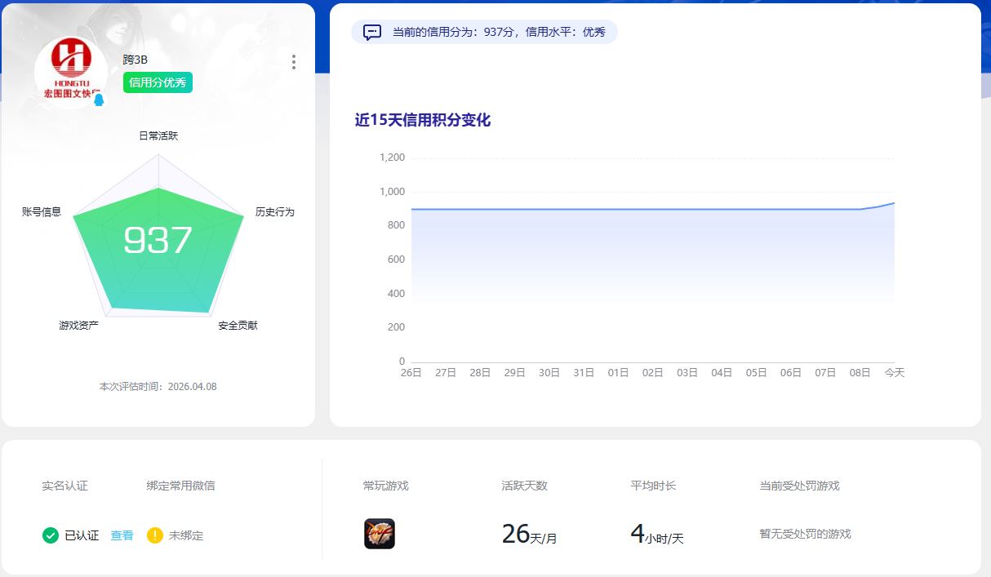Open the frequently played game icon

pyautogui.click(x=380, y=534)
